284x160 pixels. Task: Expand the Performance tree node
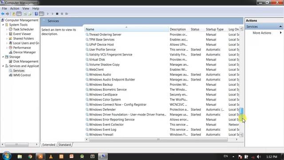(7, 48)
